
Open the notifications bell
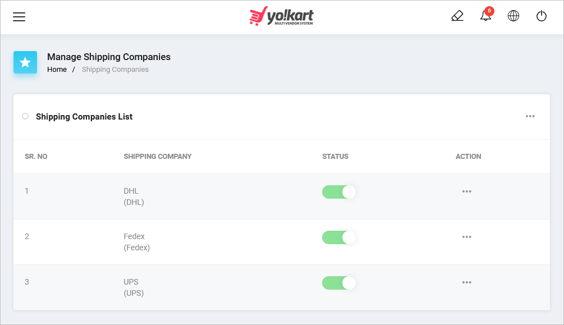pyautogui.click(x=485, y=16)
